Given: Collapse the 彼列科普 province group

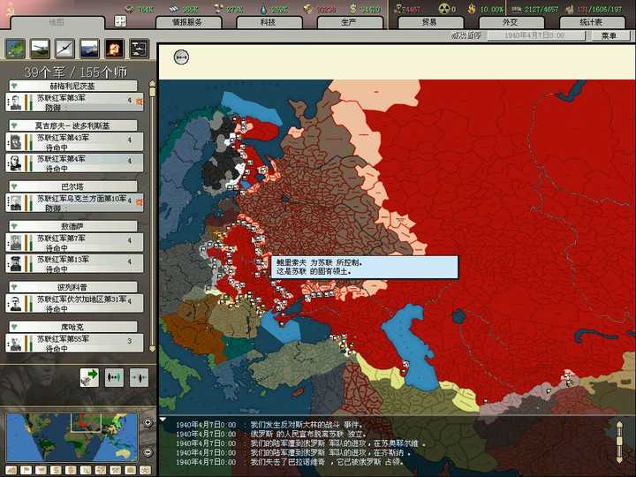Looking at the screenshot, I should [x=14, y=287].
